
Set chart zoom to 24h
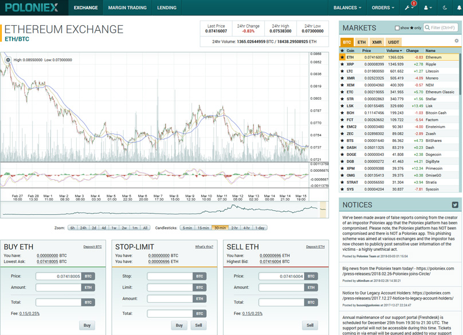coord(83,228)
